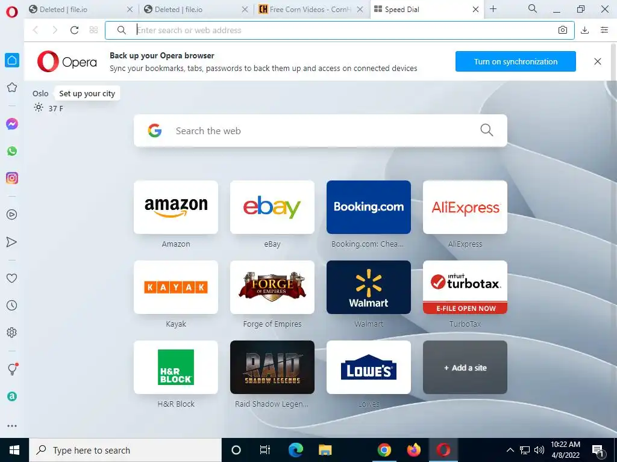Open My Flow arrow icon in the sidebar

[x=12, y=242]
